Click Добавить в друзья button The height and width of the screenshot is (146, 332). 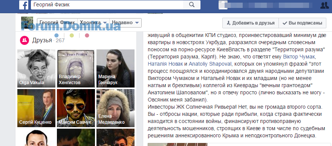(x=251, y=23)
